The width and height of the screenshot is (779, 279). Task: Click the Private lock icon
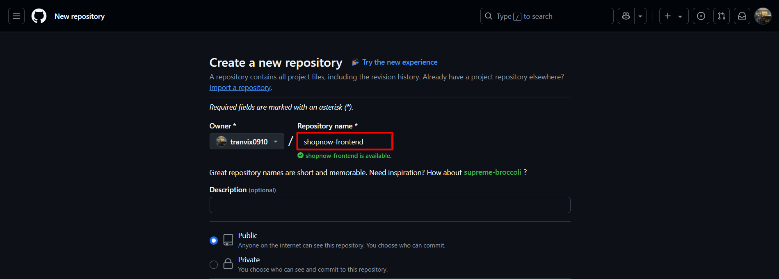click(x=228, y=264)
